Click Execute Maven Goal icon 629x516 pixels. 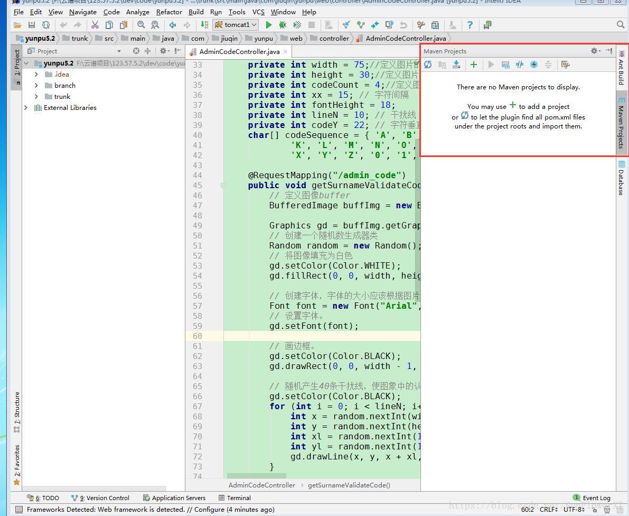(505, 64)
